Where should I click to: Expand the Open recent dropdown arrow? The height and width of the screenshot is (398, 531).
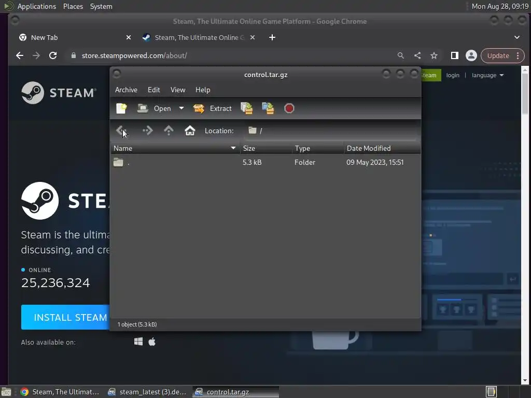pyautogui.click(x=181, y=108)
